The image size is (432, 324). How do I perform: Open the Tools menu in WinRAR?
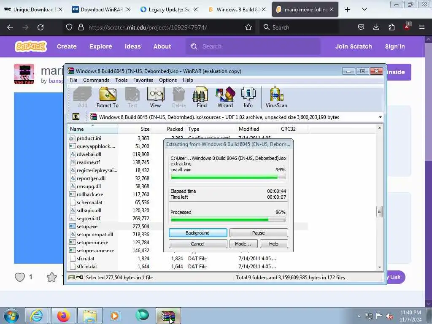pyautogui.click(x=121, y=80)
